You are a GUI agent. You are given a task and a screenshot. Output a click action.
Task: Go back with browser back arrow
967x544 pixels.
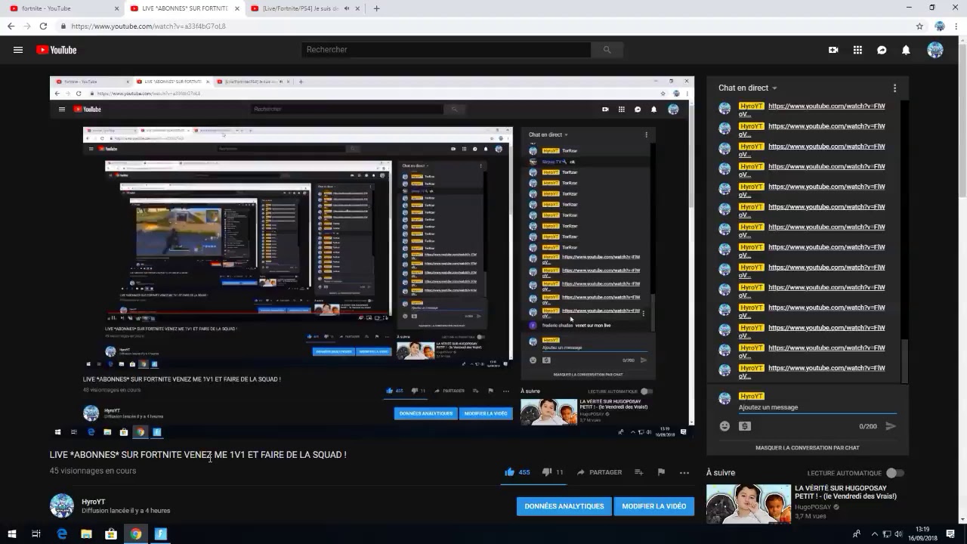coord(11,26)
